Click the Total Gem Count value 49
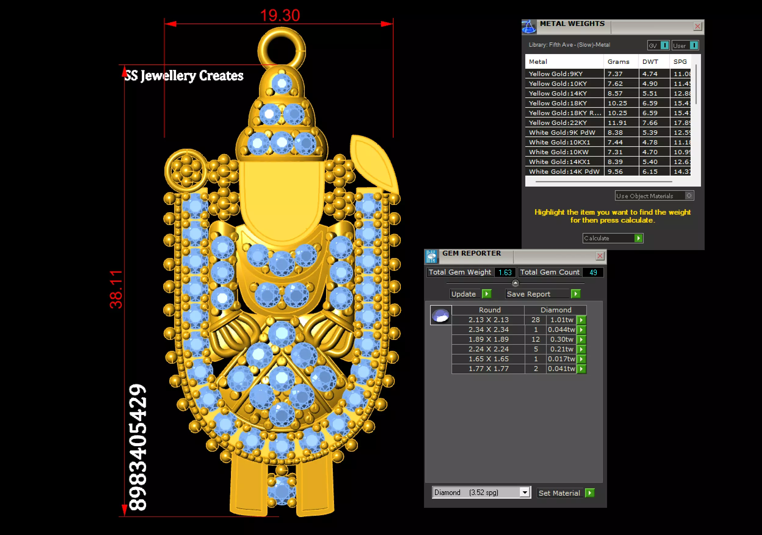The height and width of the screenshot is (535, 762). tap(593, 272)
